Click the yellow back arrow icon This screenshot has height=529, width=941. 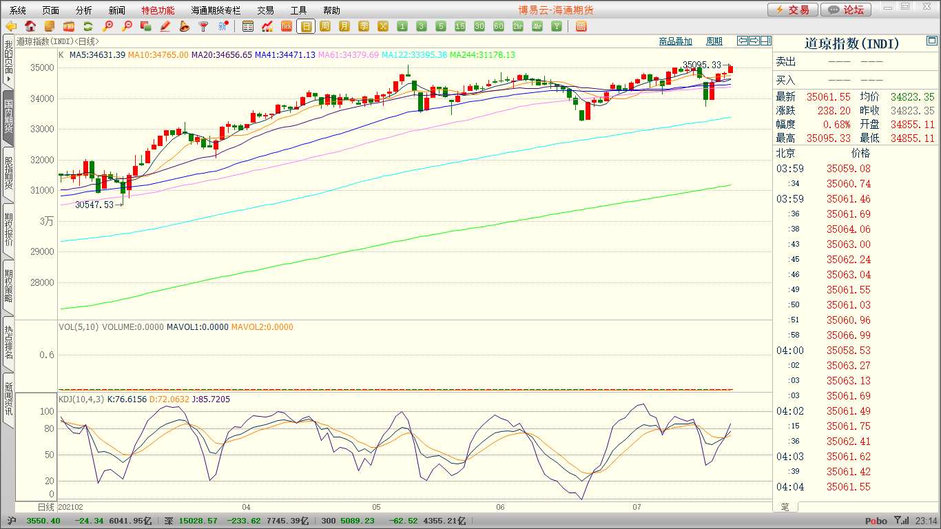click(x=11, y=27)
